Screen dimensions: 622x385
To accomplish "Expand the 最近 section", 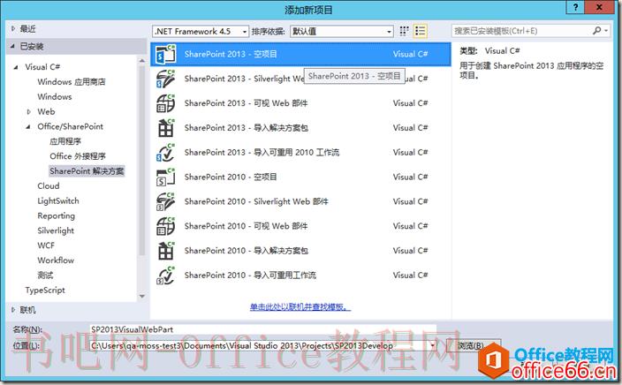I will pyautogui.click(x=13, y=28).
